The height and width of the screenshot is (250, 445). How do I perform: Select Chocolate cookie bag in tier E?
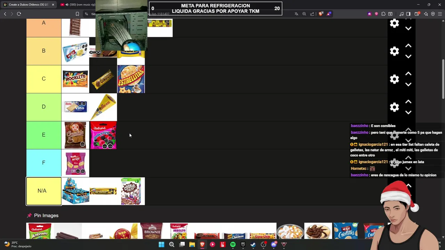[x=75, y=135]
